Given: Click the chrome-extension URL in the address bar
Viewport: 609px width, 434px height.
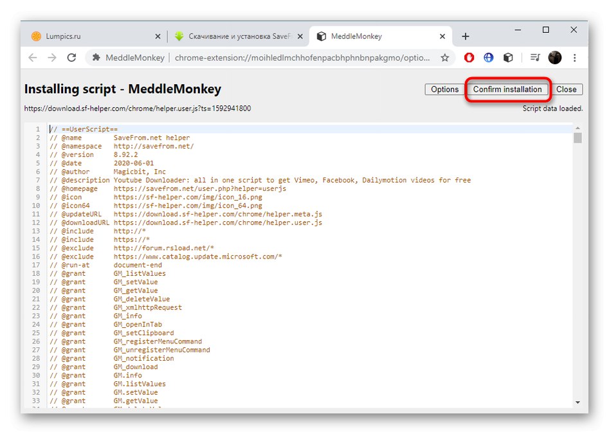Looking at the screenshot, I should click(x=302, y=58).
